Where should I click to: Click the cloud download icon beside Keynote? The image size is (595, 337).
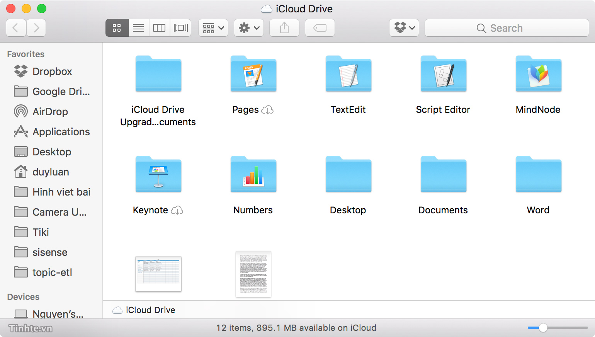pyautogui.click(x=177, y=211)
